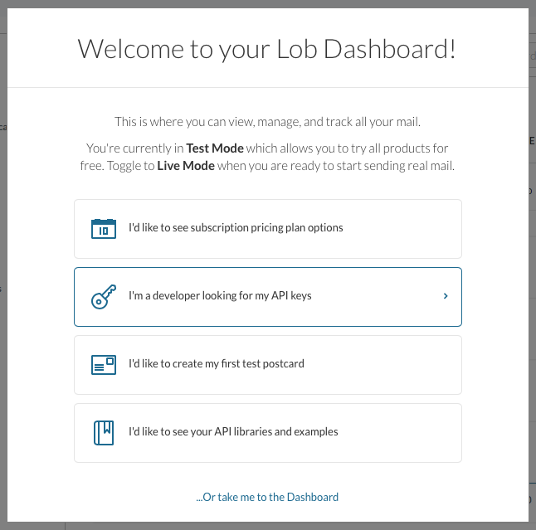Click the dimmed backdrop outside the welcome dialog
This screenshot has height=530, width=536.
[x=3, y=239]
